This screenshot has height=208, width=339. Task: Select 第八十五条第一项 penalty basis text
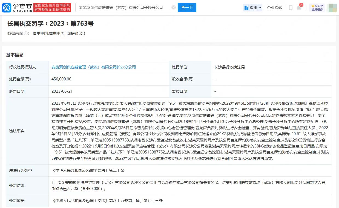pyautogui.click(x=107, y=201)
